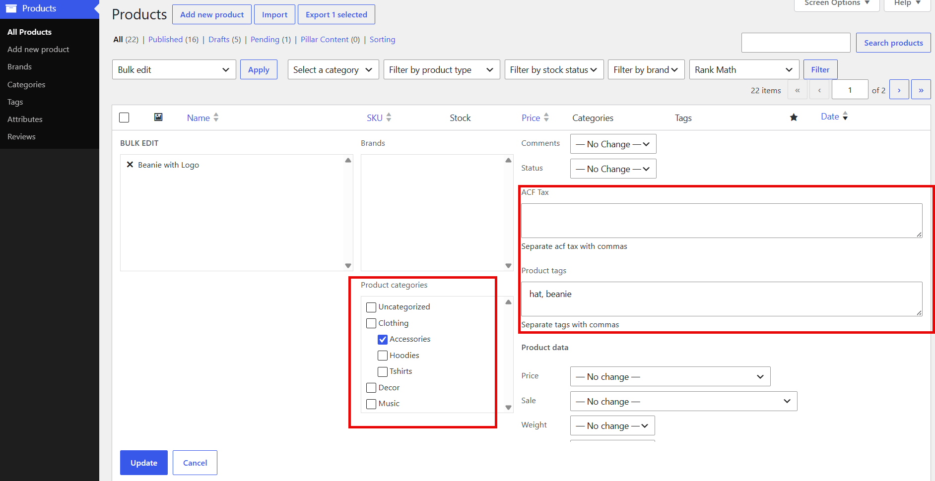
Task: Open Pillar Content filter link
Action: click(x=325, y=39)
